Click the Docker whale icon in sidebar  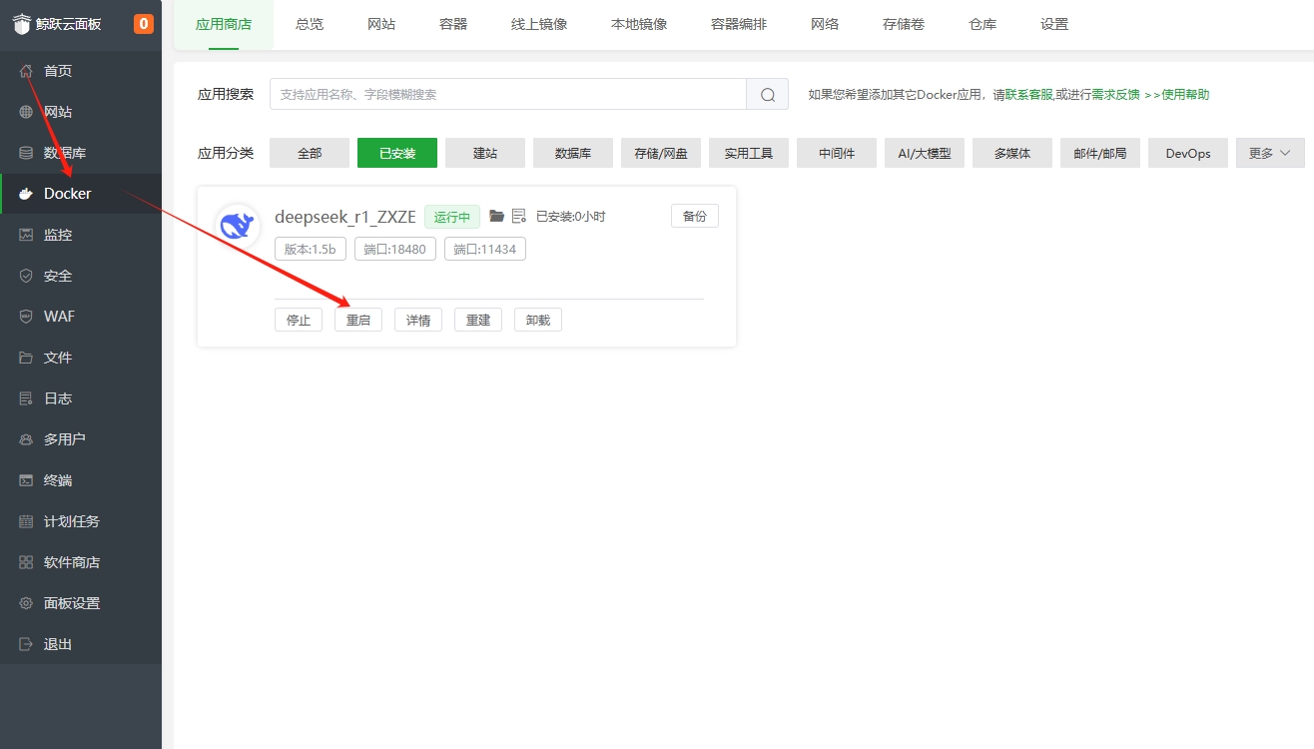coord(26,194)
